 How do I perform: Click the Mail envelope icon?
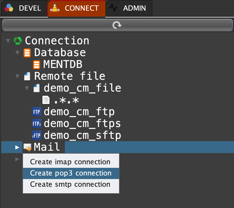pos(27,147)
